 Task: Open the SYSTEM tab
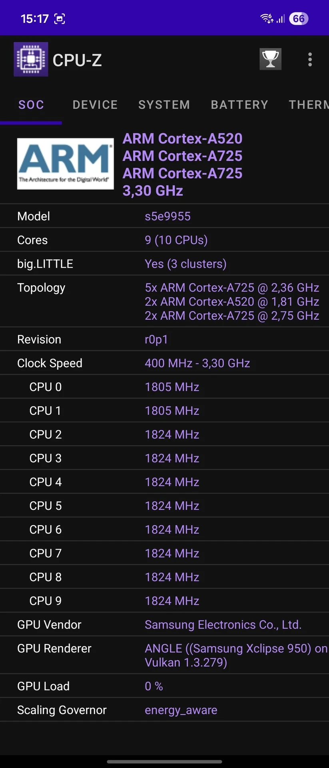tap(164, 105)
